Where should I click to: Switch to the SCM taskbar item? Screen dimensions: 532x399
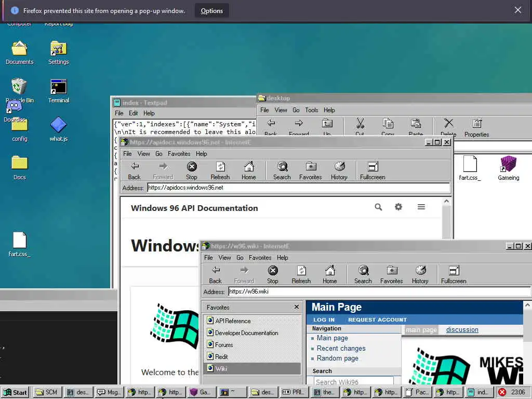47,392
